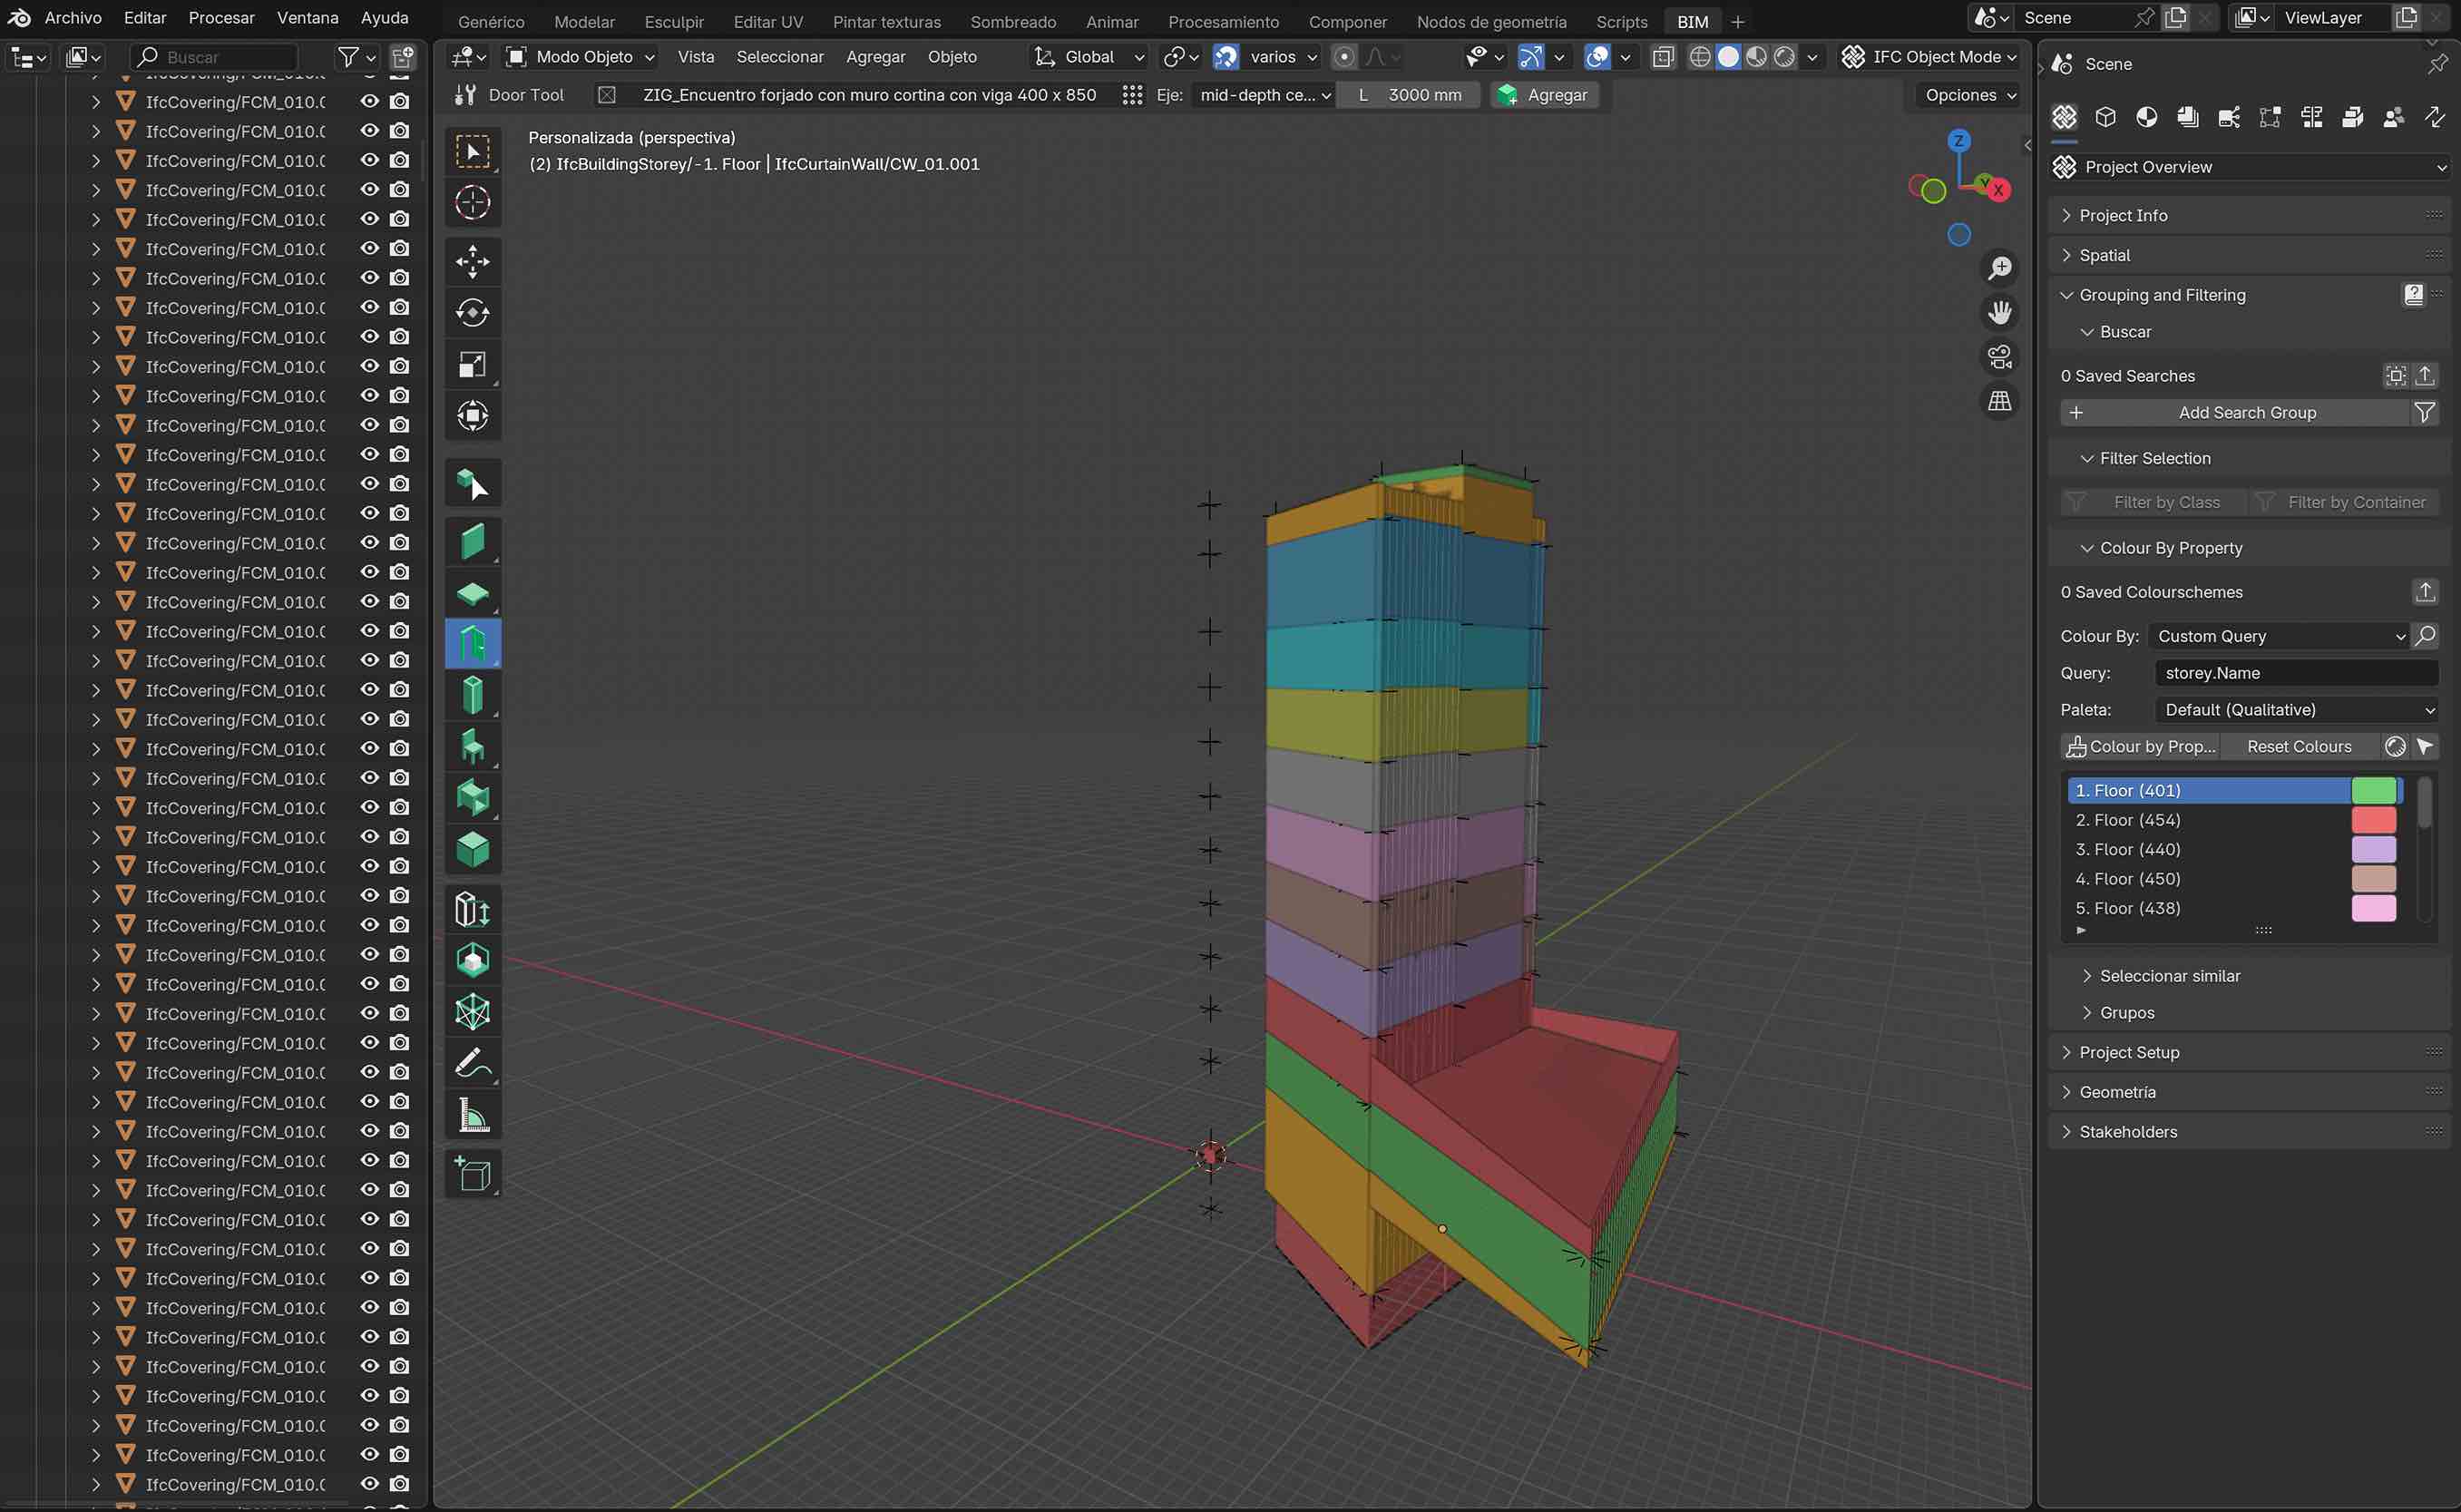Choose the Scale tool
This screenshot has height=1512, width=2461.
473,365
